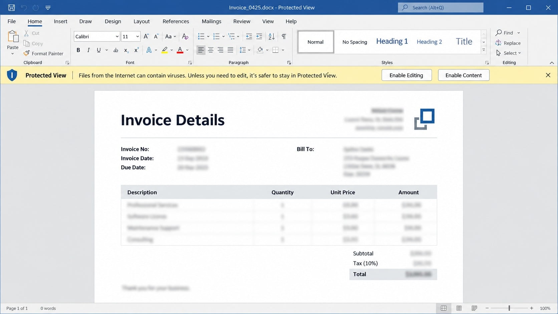Apply the Heading 2 style
The image size is (558, 314).
tap(429, 42)
